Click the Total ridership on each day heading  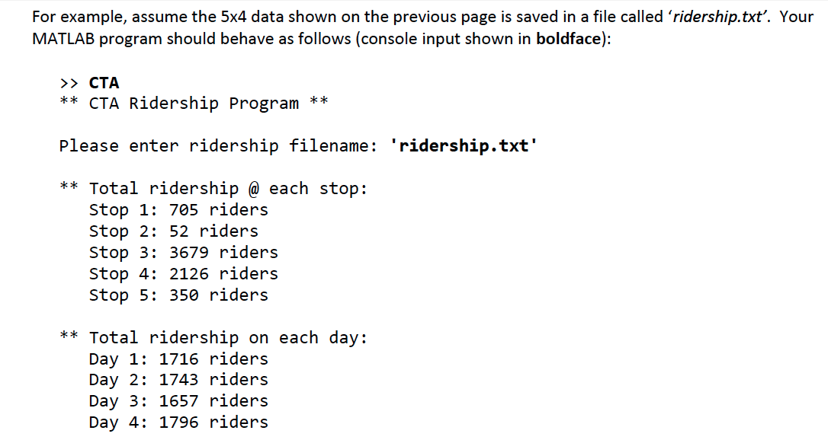click(213, 338)
